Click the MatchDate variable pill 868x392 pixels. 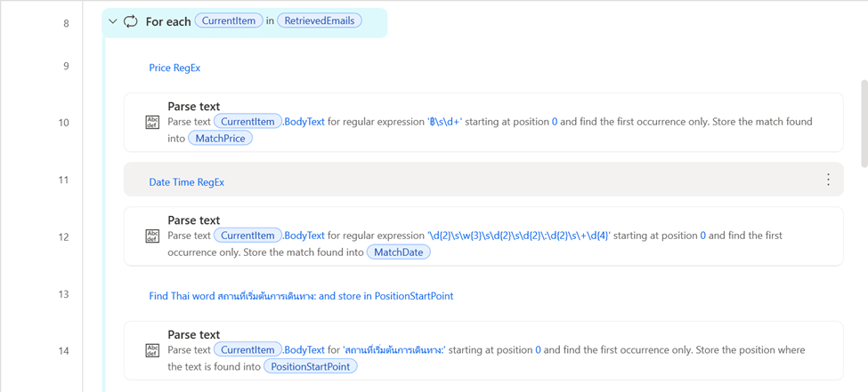point(399,252)
